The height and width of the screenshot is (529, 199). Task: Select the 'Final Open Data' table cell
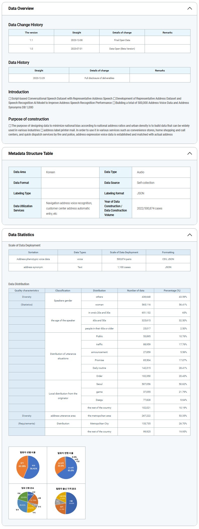click(122, 40)
